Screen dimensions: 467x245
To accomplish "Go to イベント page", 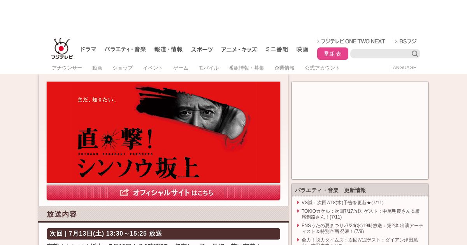I will (x=153, y=68).
